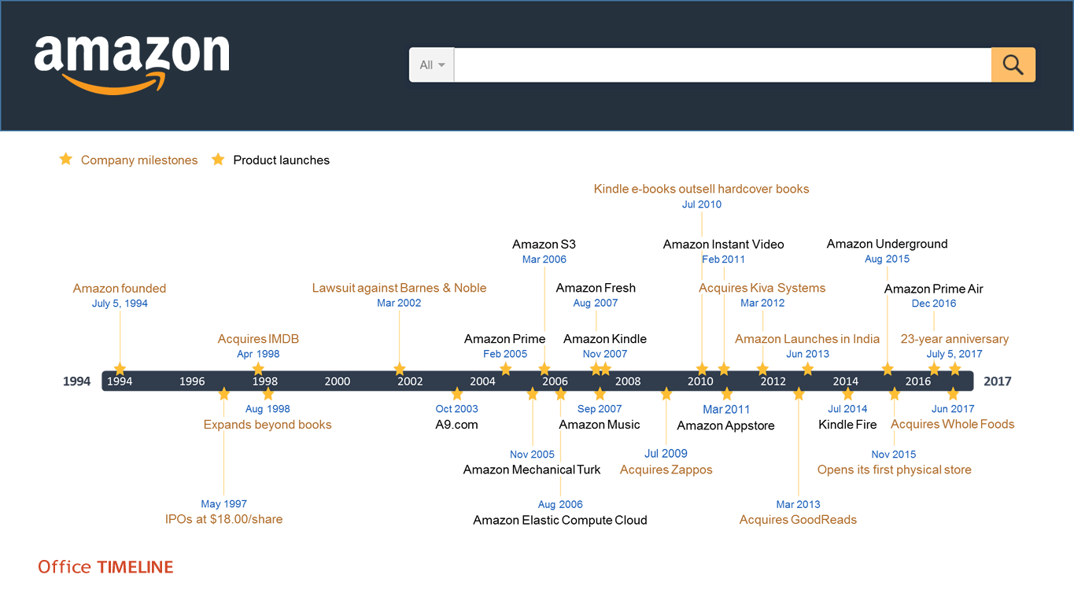Click the Kindle e-books outsell hardcover title
The height and width of the screenshot is (604, 1074).
(x=701, y=189)
